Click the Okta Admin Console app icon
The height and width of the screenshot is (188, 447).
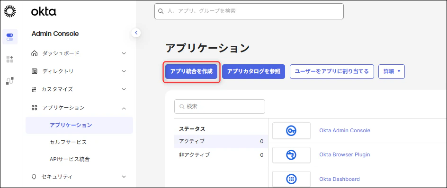[x=291, y=130]
